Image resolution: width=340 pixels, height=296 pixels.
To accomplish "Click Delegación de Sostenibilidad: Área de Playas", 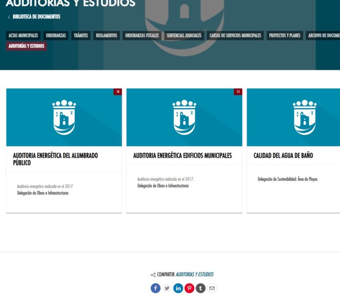I will [288, 179].
